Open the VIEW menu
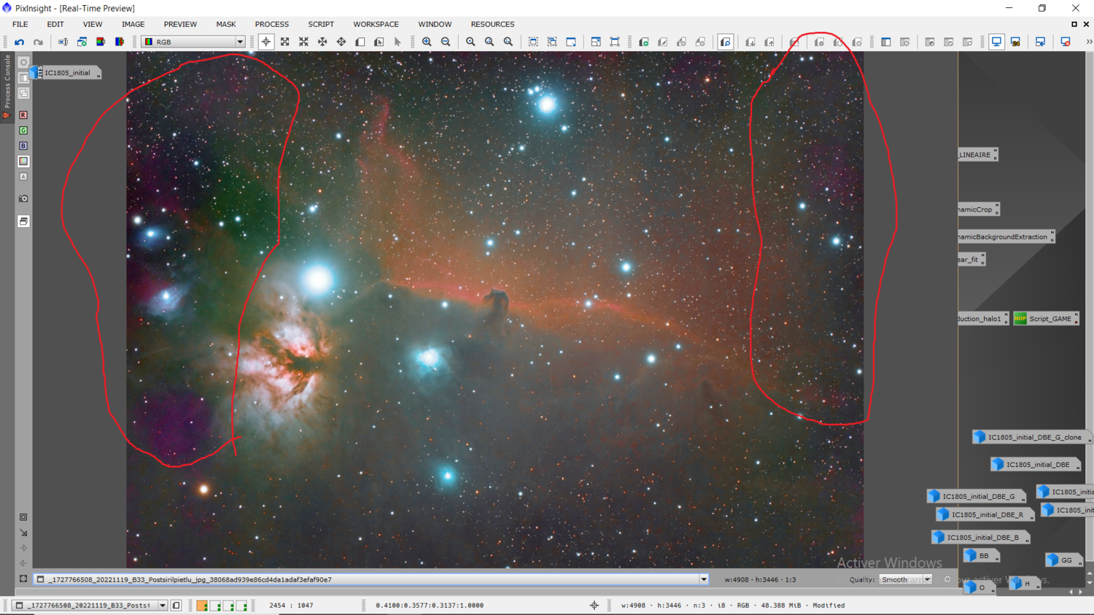1094x615 pixels. (93, 24)
